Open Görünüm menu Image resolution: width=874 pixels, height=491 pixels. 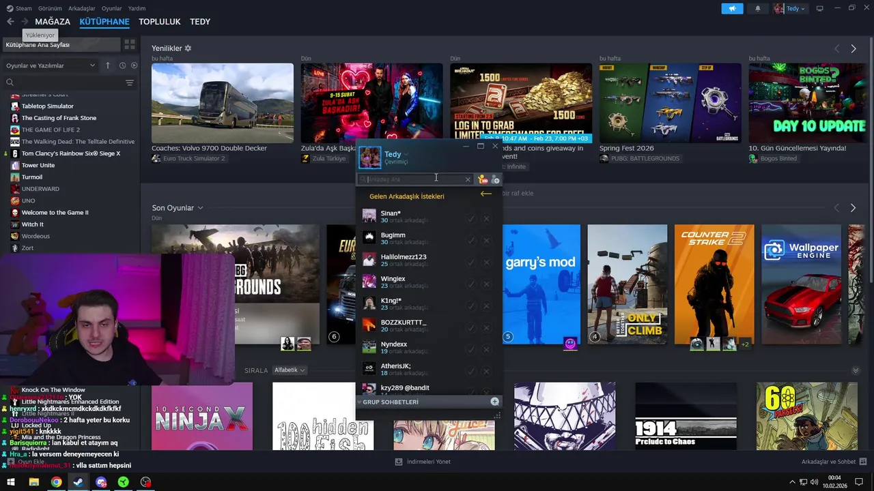tap(50, 8)
